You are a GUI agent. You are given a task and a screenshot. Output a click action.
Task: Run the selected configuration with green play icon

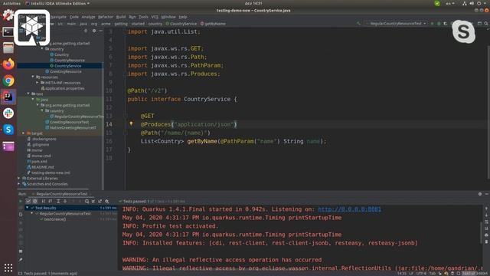(x=432, y=24)
